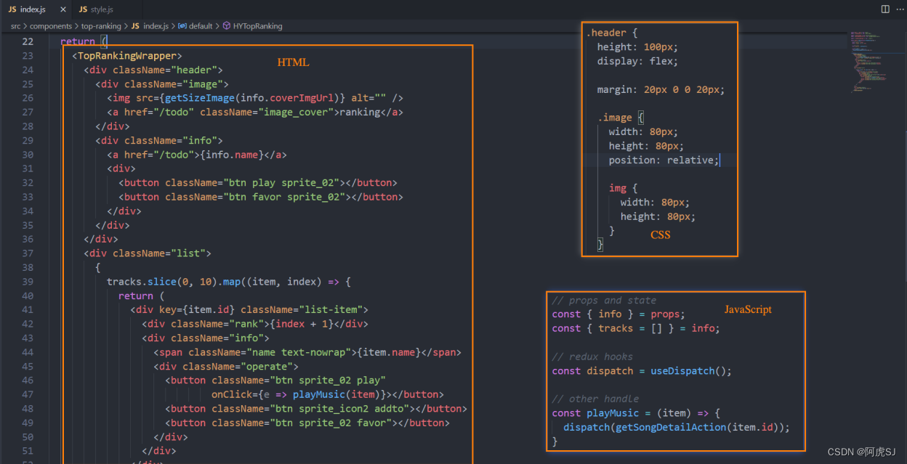Image resolution: width=907 pixels, height=464 pixels.
Task: Open the HYTopRanking breadcrumb symbol list
Action: coord(257,26)
